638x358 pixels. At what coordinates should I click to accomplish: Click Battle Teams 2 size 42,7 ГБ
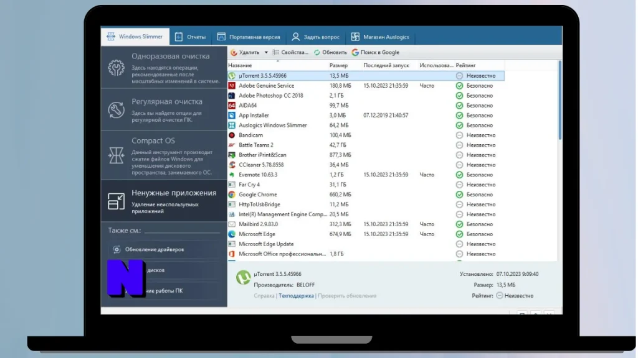(338, 145)
